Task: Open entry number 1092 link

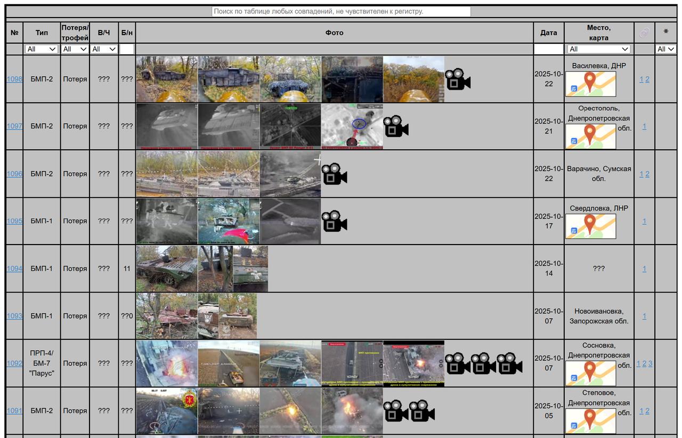Action: pos(14,363)
